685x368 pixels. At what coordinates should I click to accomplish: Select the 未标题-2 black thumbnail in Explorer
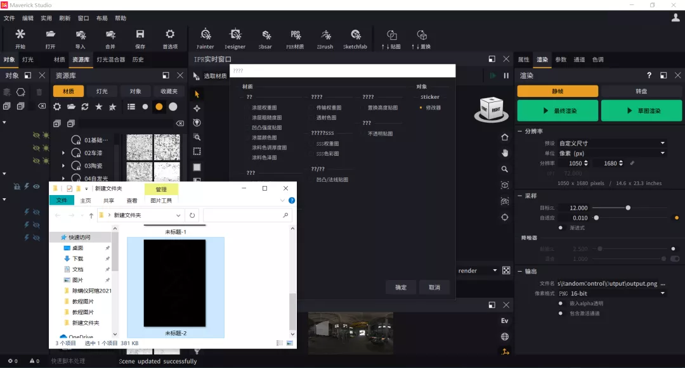[x=175, y=283]
